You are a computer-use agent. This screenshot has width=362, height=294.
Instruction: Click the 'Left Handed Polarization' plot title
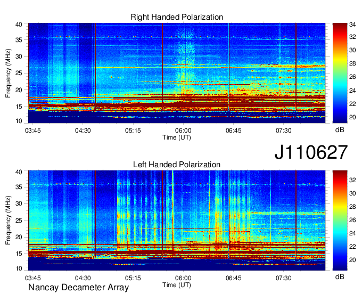(x=177, y=165)
